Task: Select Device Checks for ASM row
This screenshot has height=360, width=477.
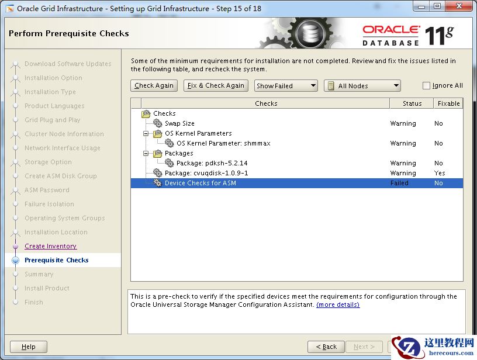Action: [x=297, y=183]
